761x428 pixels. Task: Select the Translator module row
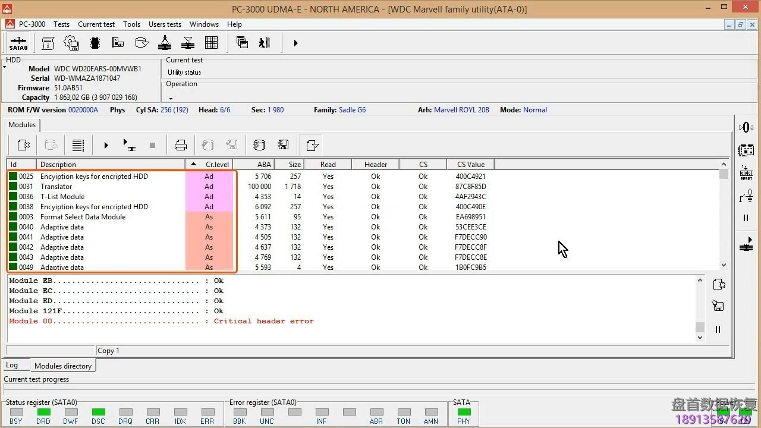(56, 187)
